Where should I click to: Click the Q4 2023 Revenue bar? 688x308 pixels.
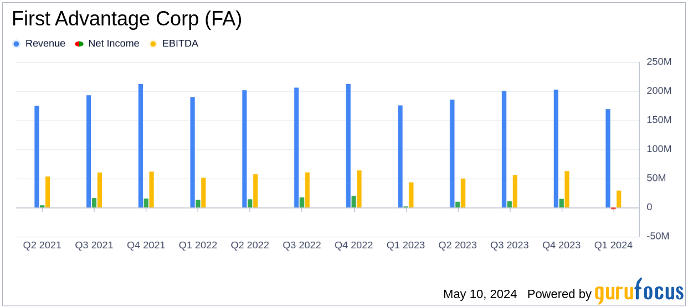[556, 149]
